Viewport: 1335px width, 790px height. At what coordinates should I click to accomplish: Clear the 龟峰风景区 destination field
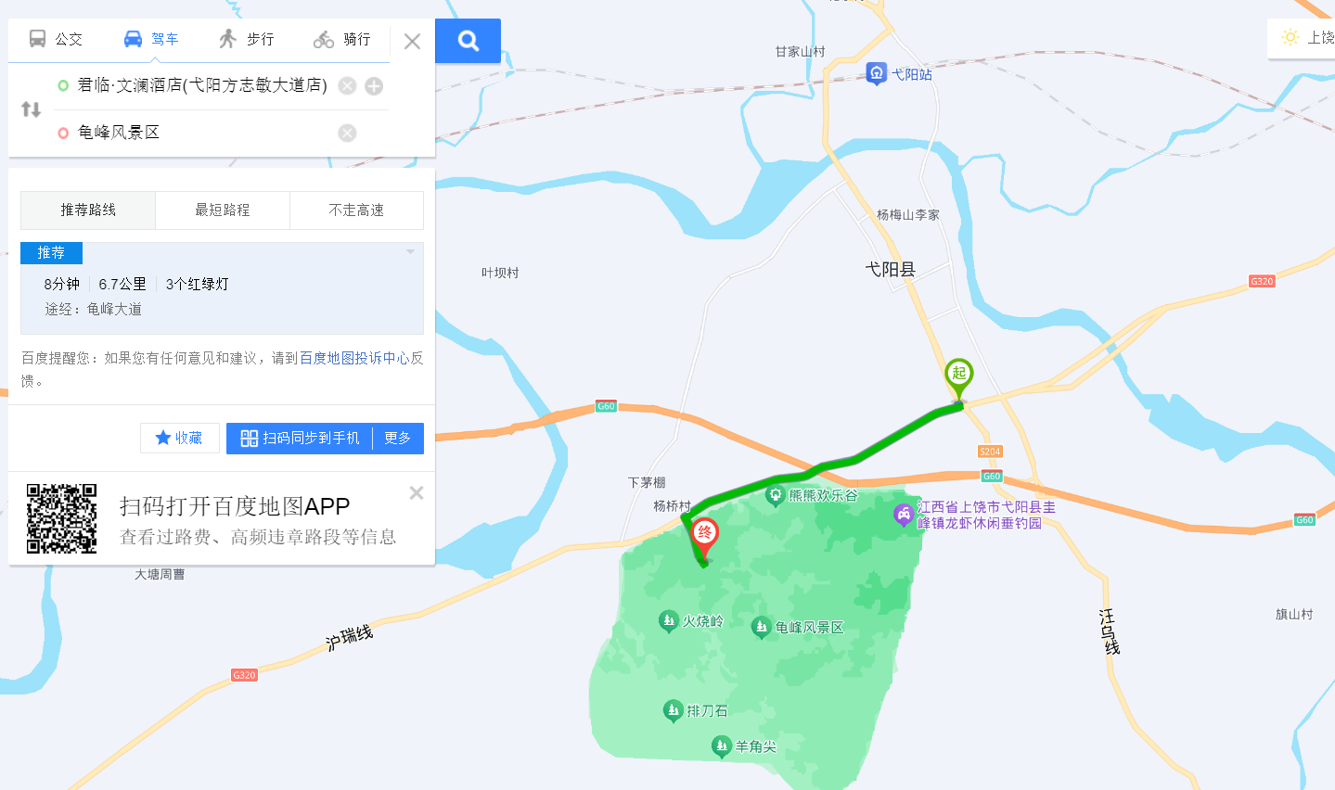coord(347,133)
